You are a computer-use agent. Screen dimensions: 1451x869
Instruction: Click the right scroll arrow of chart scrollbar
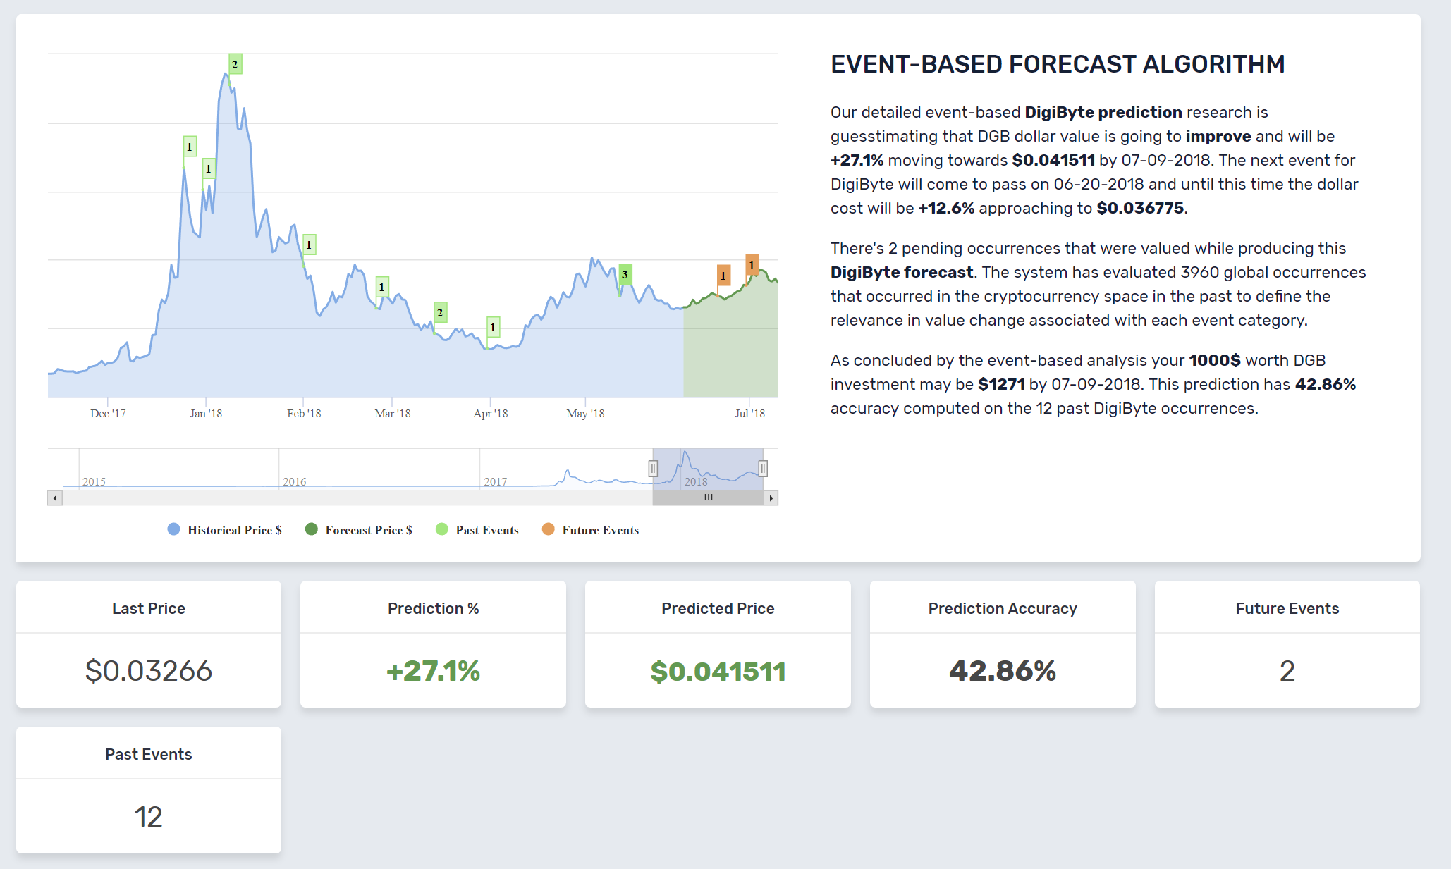click(771, 498)
